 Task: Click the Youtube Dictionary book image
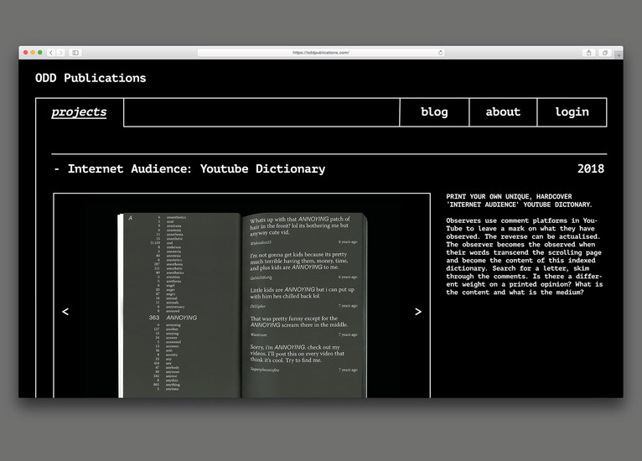(242, 304)
